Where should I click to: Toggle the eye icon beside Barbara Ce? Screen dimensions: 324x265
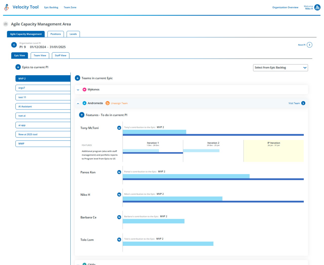click(x=119, y=217)
